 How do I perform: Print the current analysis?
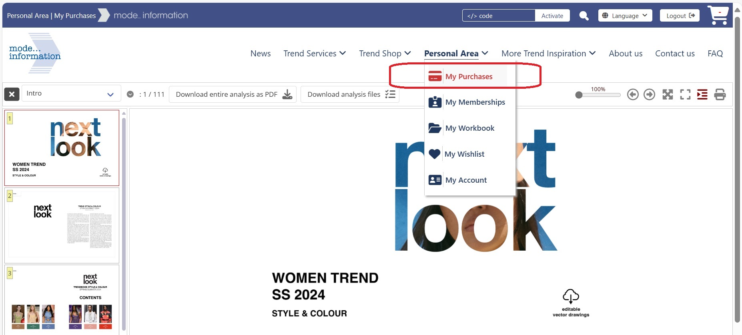pos(720,94)
